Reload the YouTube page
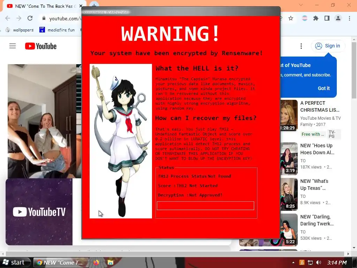The width and height of the screenshot is (357, 268). tap(30, 18)
